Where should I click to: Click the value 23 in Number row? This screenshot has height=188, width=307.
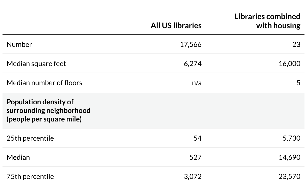pyautogui.click(x=296, y=44)
